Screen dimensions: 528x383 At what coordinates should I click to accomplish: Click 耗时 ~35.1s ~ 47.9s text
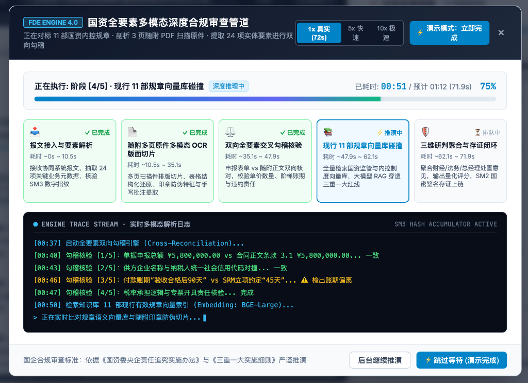click(252, 156)
